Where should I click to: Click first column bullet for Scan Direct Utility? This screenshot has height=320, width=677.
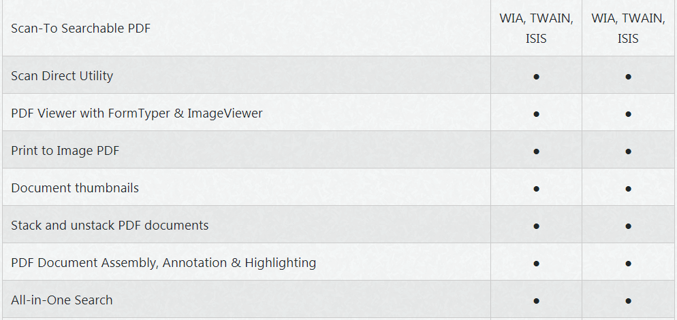click(x=536, y=77)
